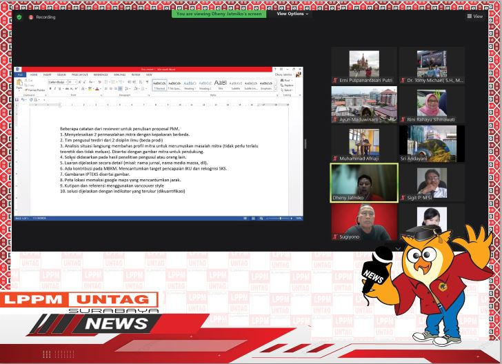The image size is (502, 364).
Task: Expand the Styles gallery More arrow
Action: tap(276, 89)
